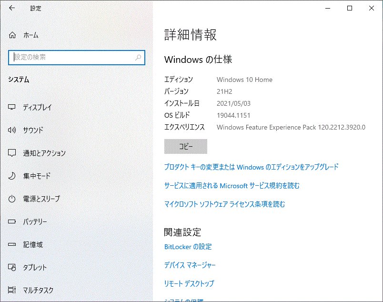Click the マルチタスク icon
This screenshot has height=302, width=383.
(12, 290)
